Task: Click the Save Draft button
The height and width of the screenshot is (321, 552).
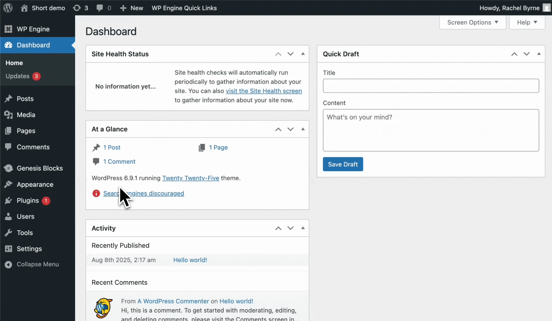Action: point(343,164)
